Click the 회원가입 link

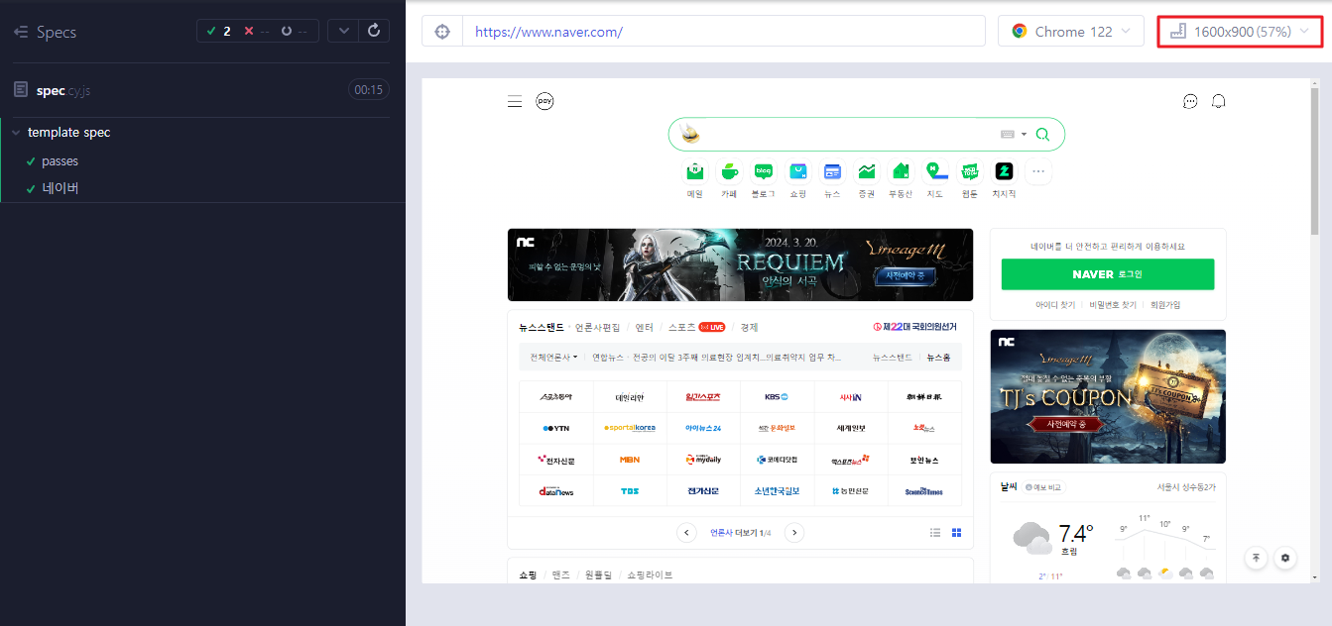(1164, 305)
